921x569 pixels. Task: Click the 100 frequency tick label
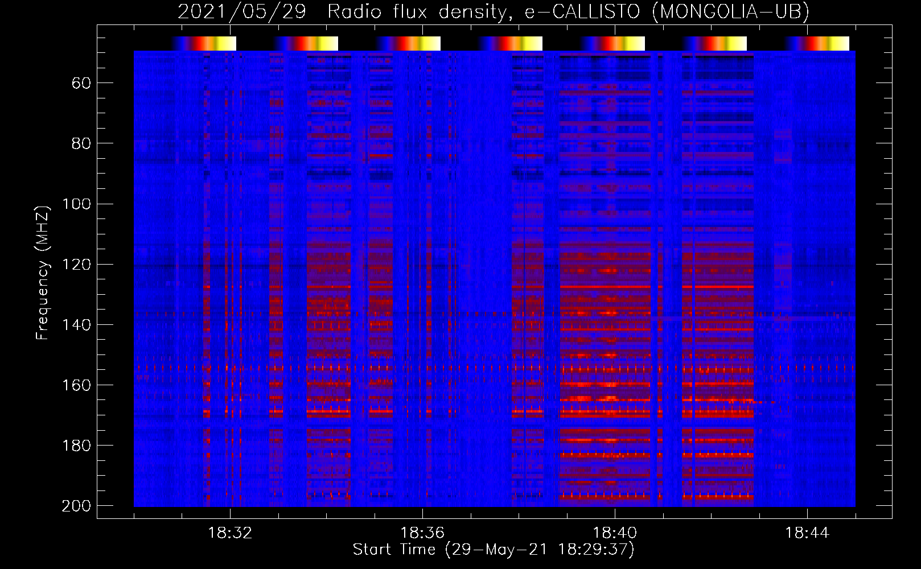click(x=77, y=204)
